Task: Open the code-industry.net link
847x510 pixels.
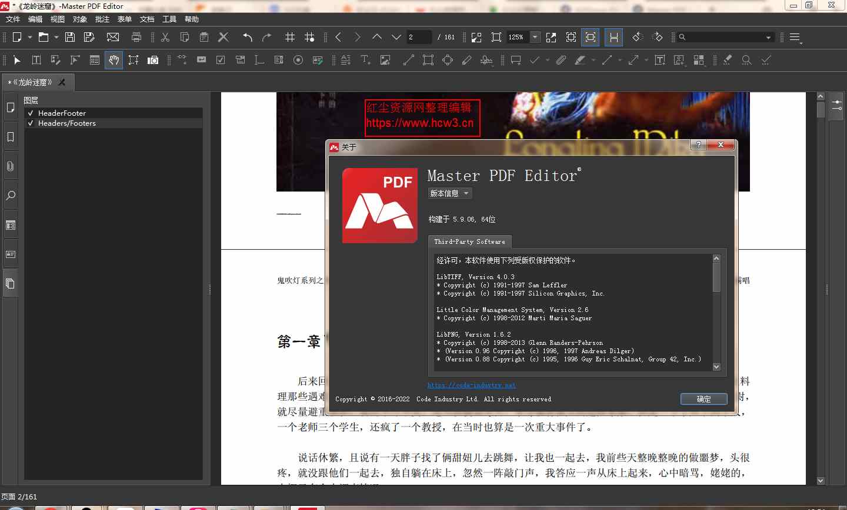Action: click(472, 385)
